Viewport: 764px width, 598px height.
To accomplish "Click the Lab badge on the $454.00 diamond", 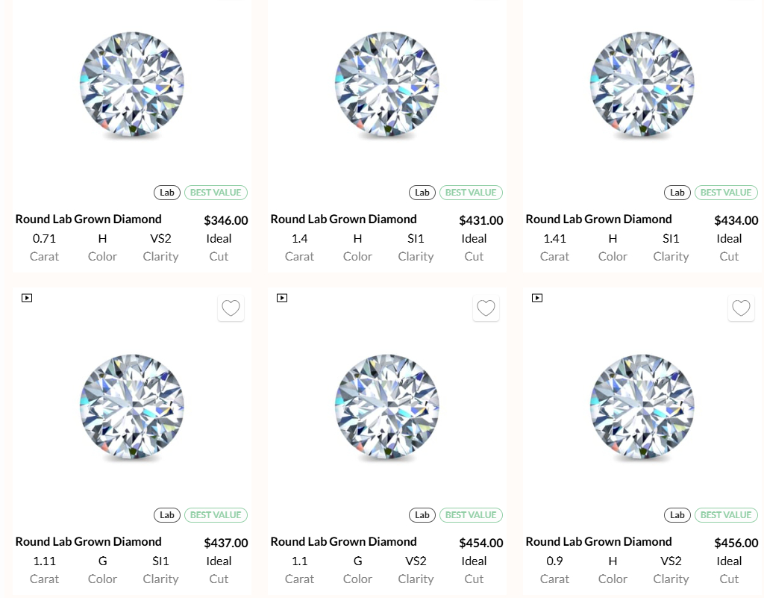I will tap(422, 515).
